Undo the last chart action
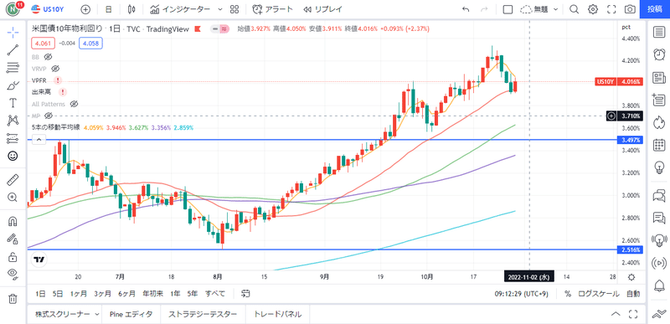The height and width of the screenshot is (324, 670). (466, 9)
